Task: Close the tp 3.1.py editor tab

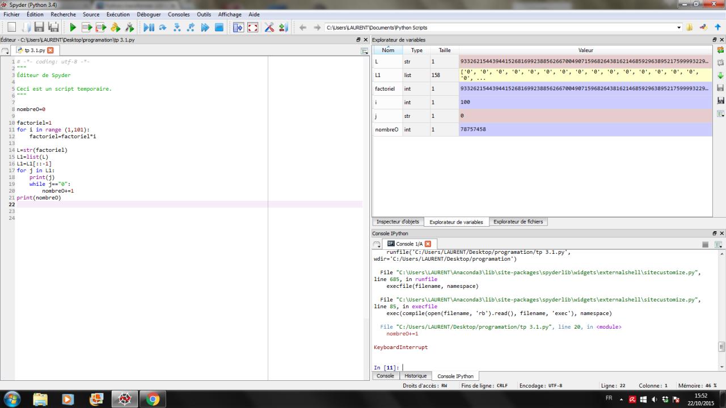Action: tap(50, 50)
